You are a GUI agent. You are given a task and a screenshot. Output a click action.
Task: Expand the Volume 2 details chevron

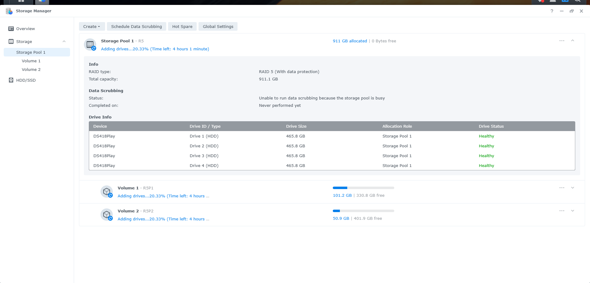[x=572, y=211]
